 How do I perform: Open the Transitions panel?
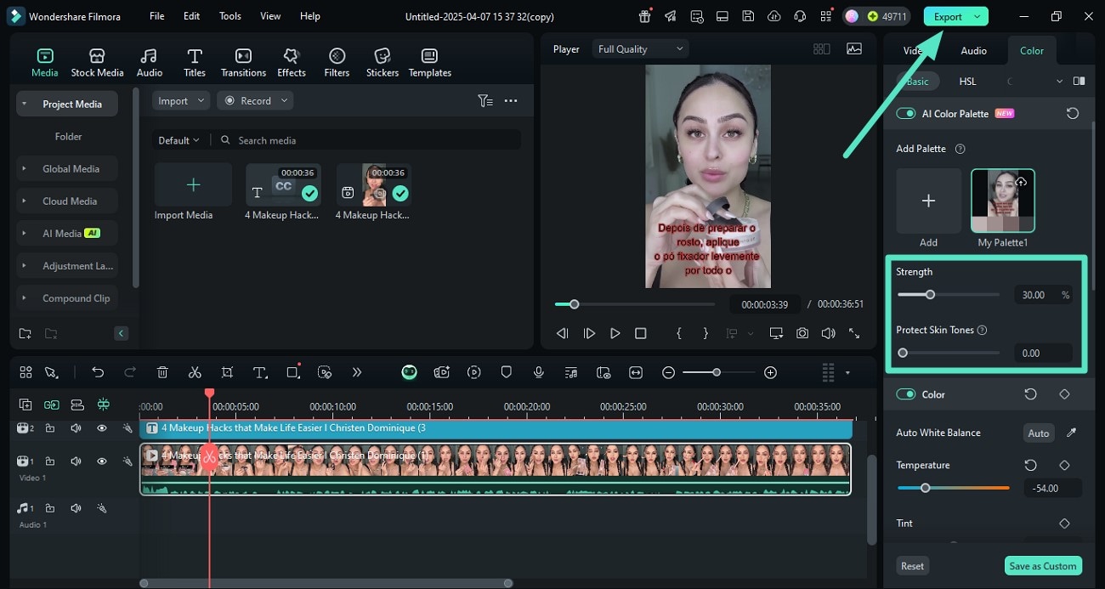pos(243,62)
